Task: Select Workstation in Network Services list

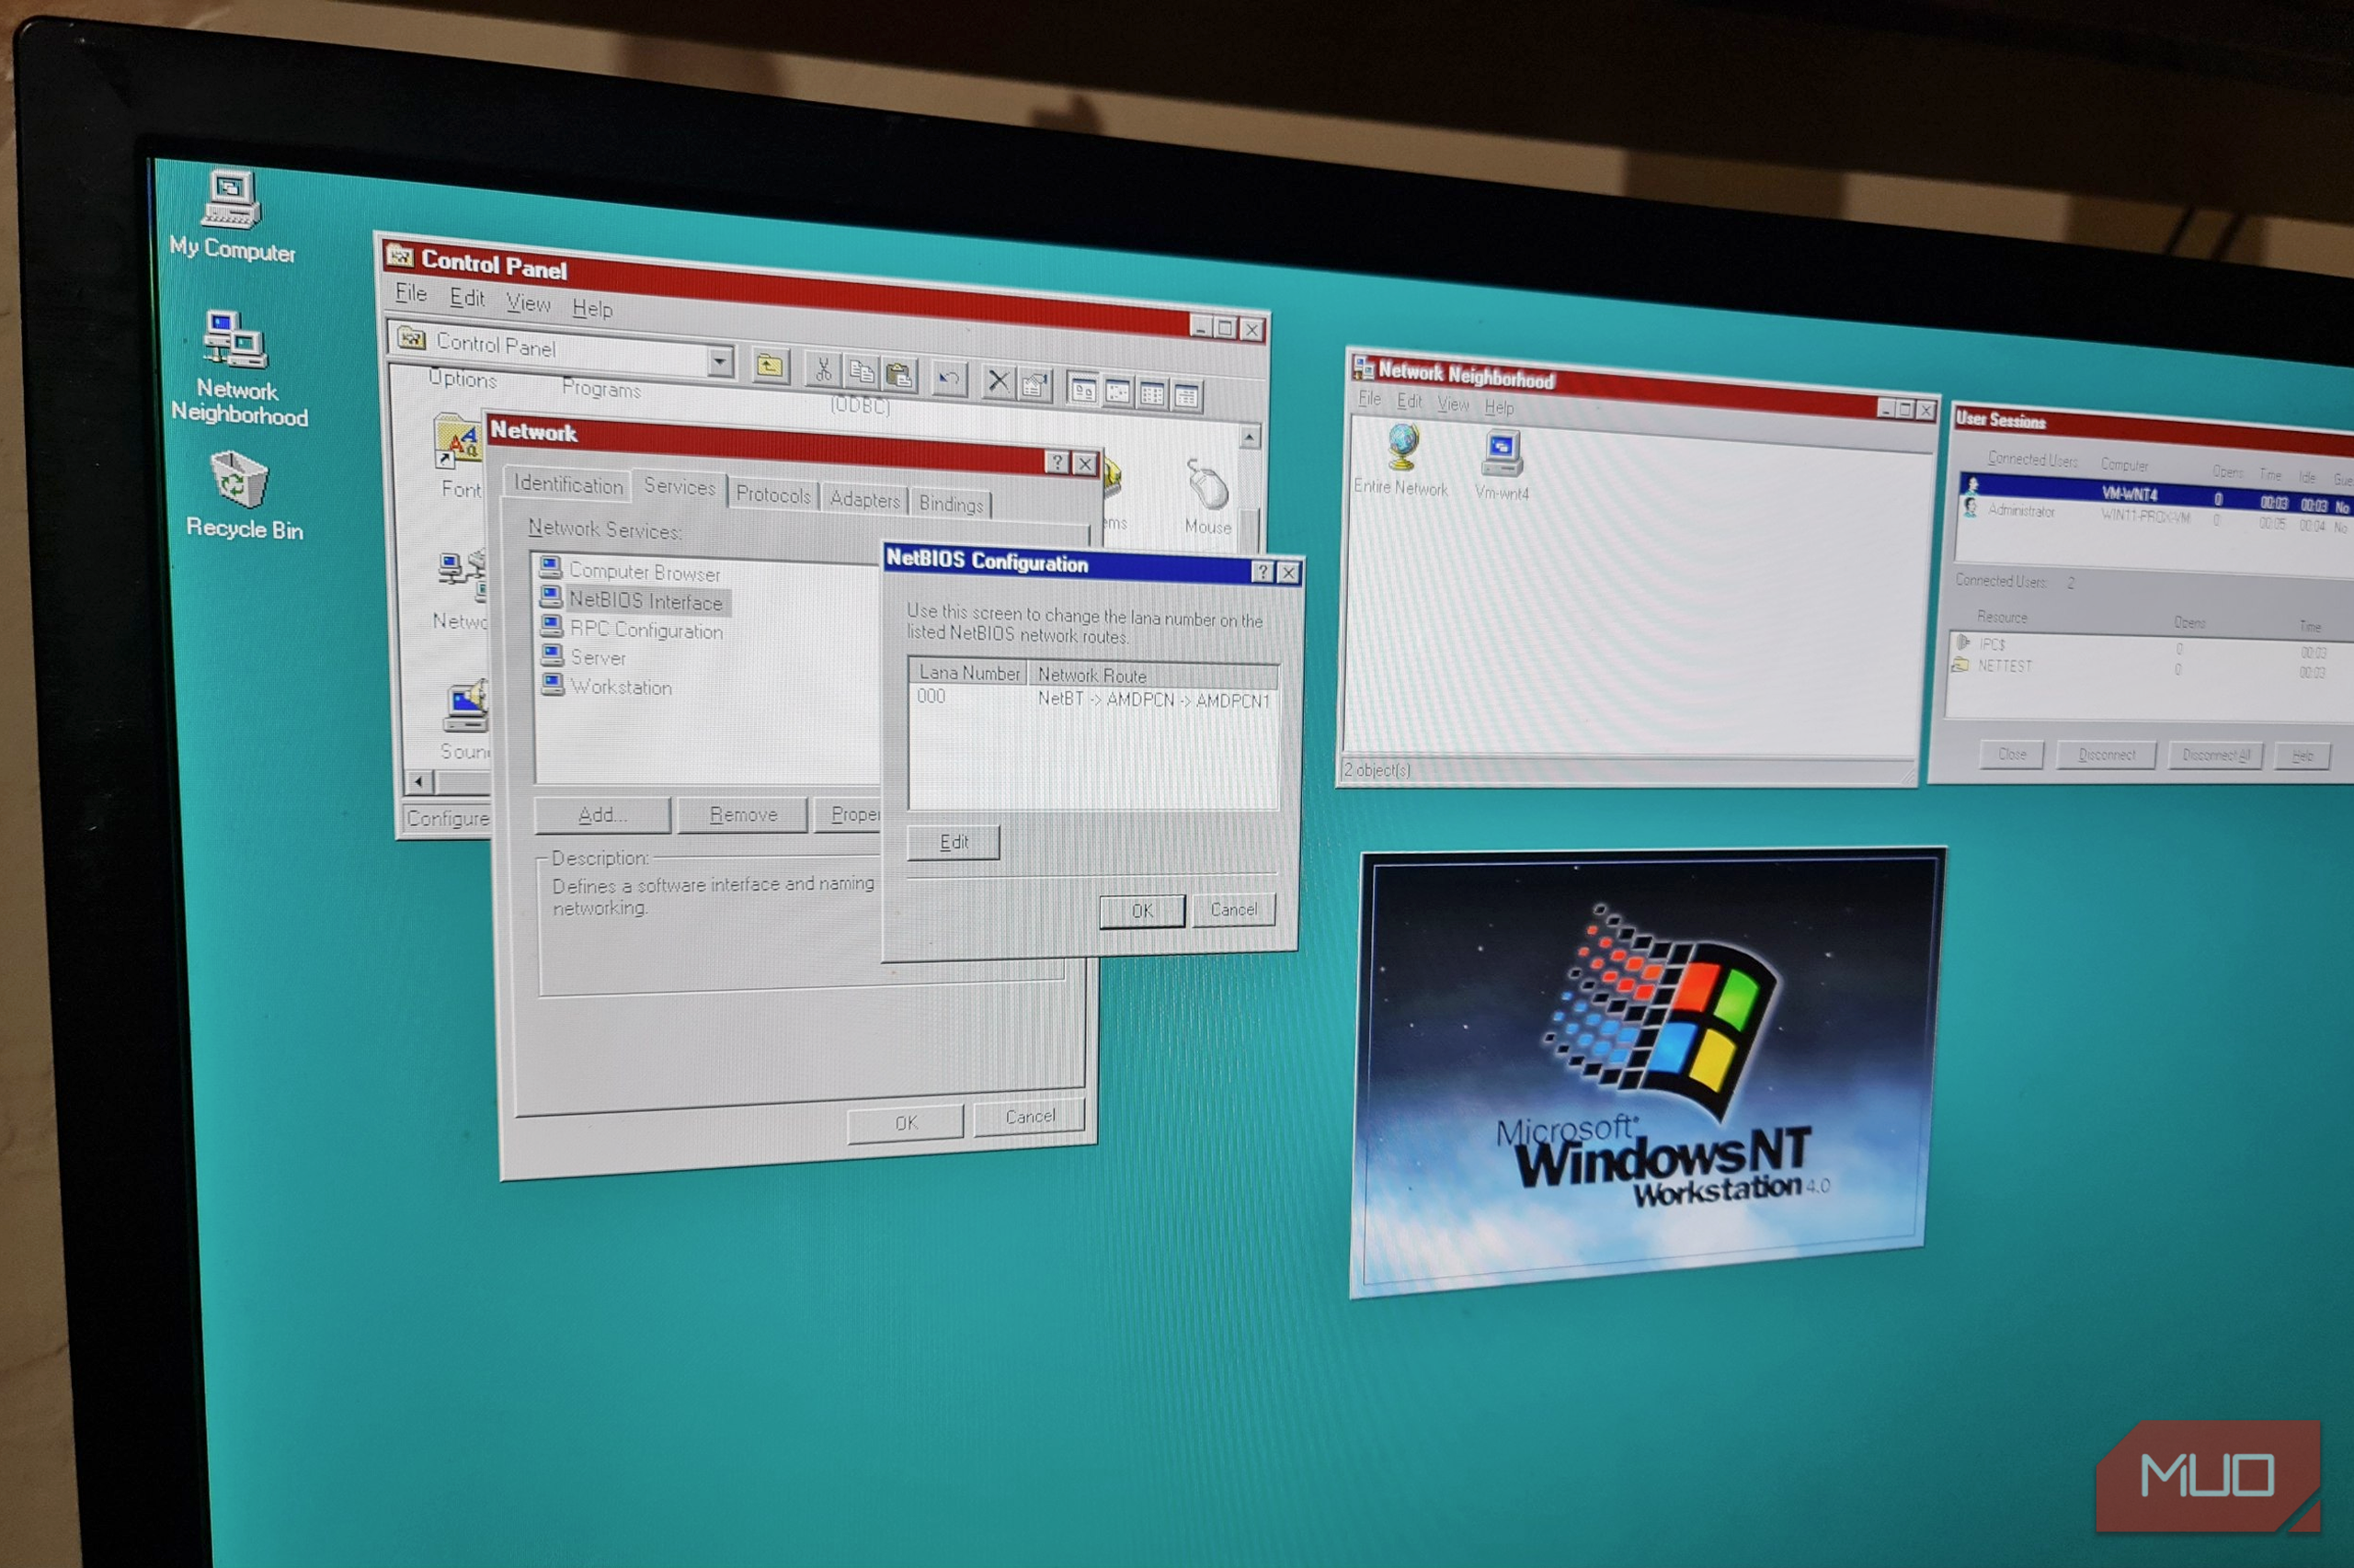Action: pos(607,687)
